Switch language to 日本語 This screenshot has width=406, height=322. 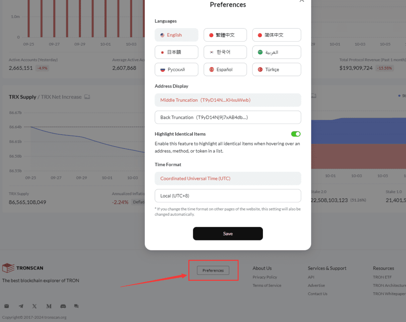176,52
